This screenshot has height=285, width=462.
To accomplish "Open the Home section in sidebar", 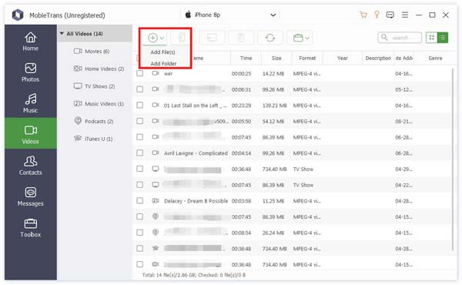I will 30,42.
